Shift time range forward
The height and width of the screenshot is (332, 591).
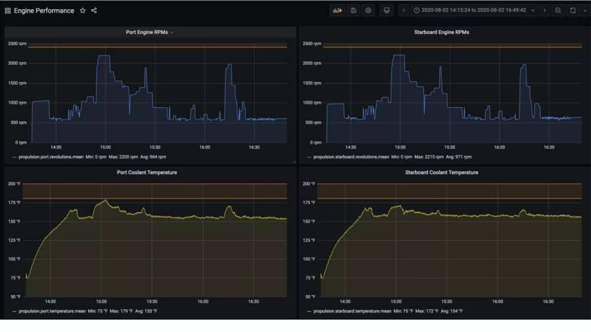[545, 11]
